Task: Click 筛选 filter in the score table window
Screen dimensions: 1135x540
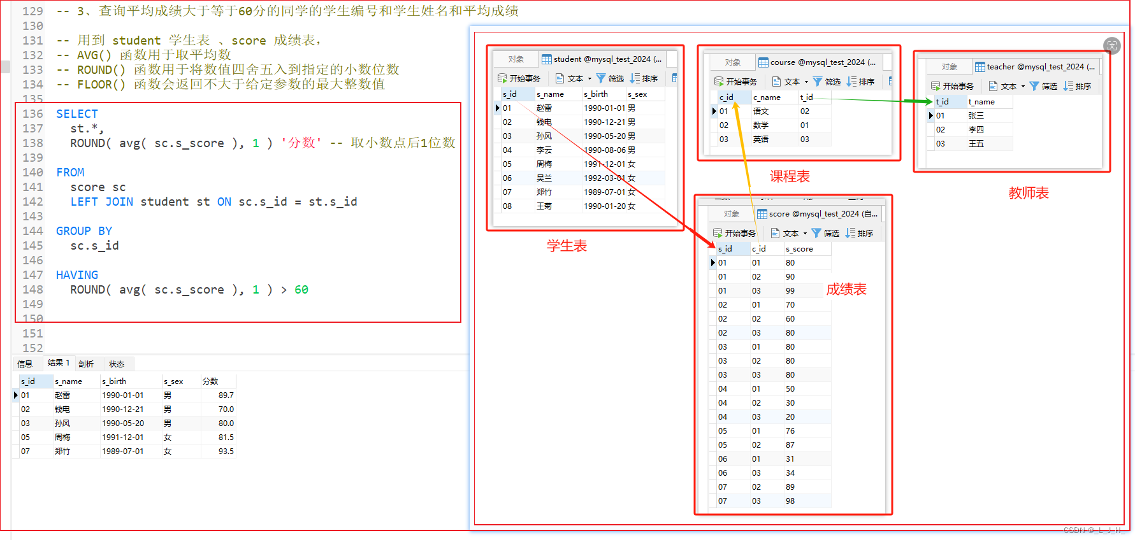Action: (825, 233)
